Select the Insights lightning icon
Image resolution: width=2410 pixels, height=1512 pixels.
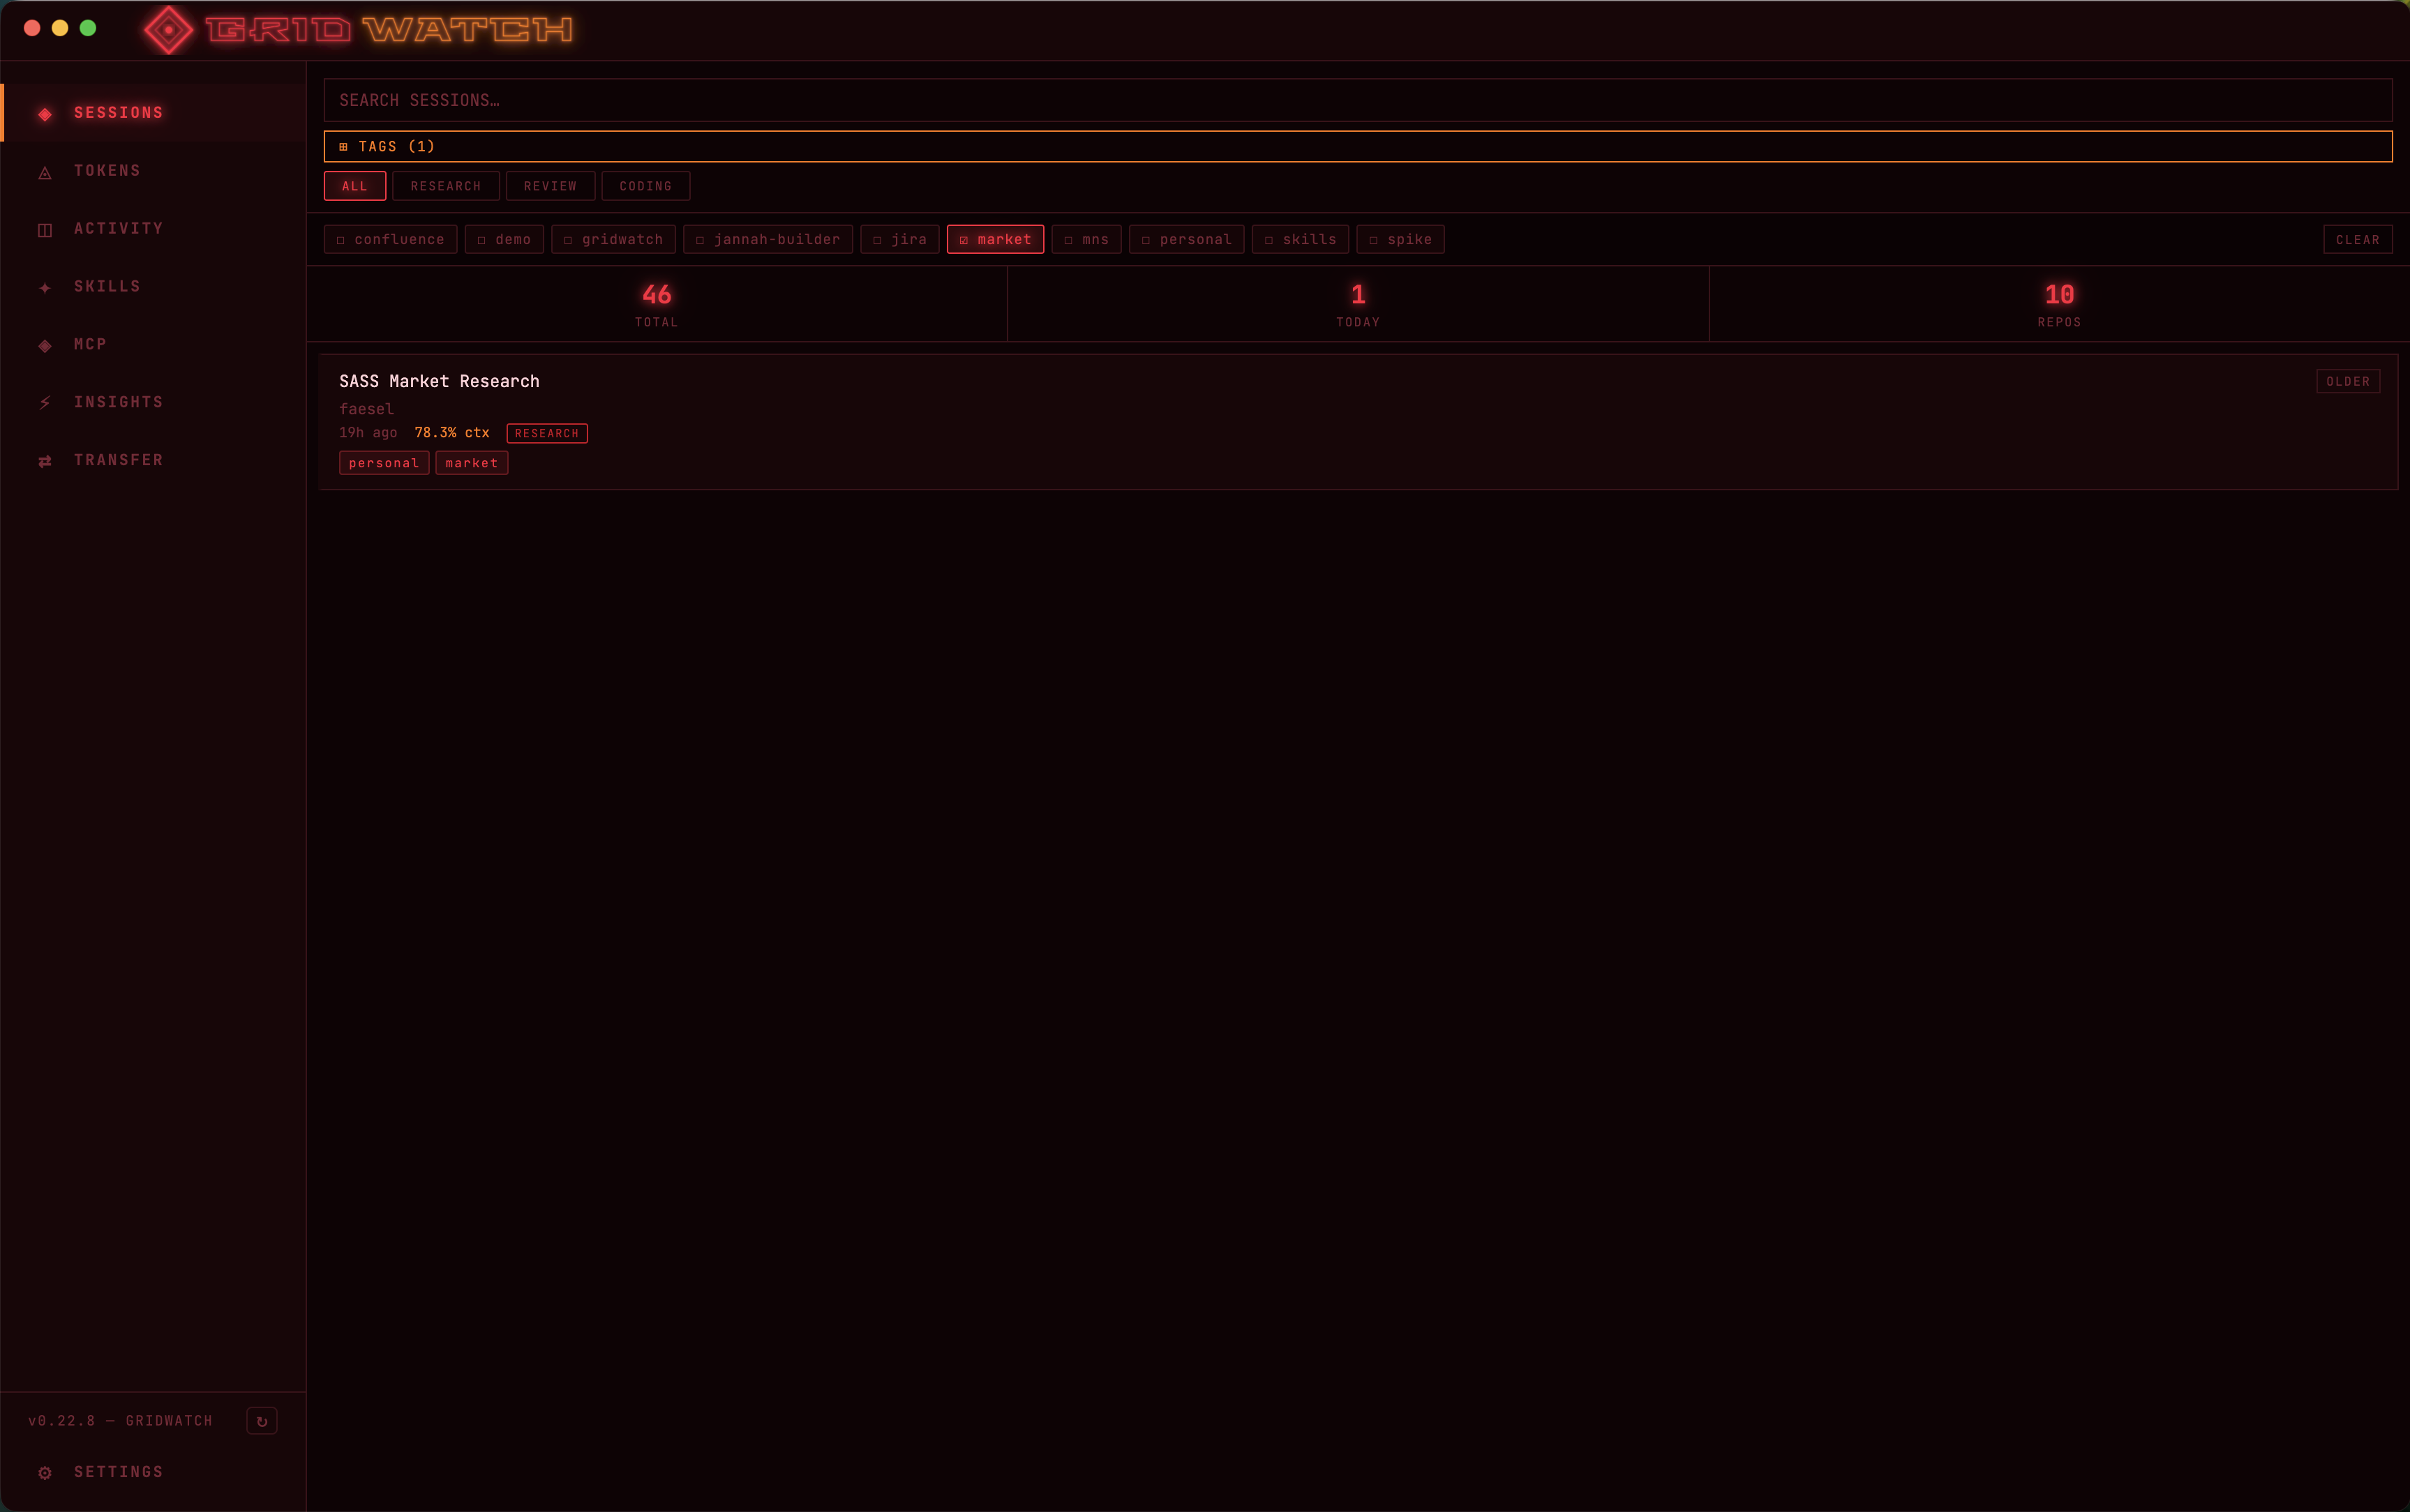[x=45, y=402]
